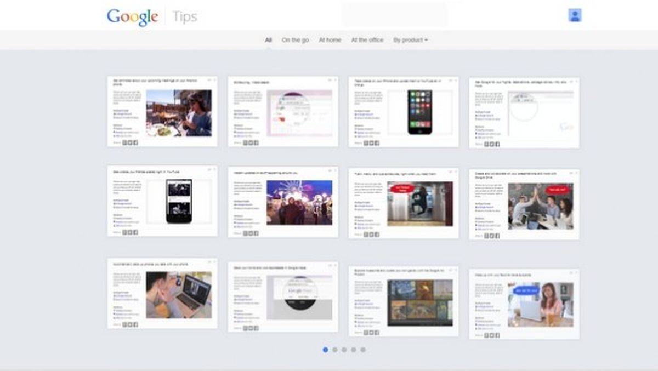Viewport: 658px width, 371px height.
Task: Open the By product dropdown
Action: (x=411, y=40)
